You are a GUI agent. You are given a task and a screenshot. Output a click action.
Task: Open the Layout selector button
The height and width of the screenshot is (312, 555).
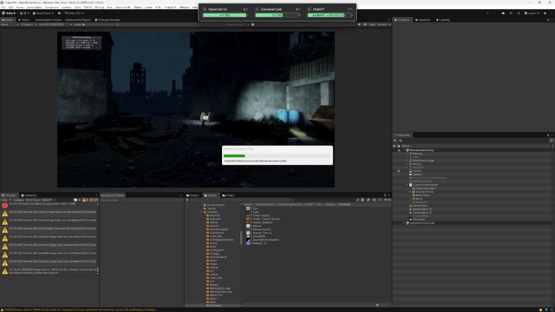[x=532, y=13]
